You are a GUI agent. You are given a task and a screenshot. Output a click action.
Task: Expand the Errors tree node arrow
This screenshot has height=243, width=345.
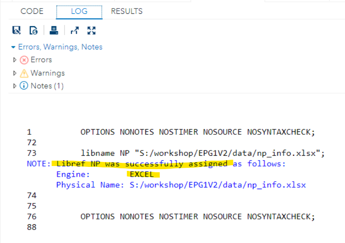point(15,60)
